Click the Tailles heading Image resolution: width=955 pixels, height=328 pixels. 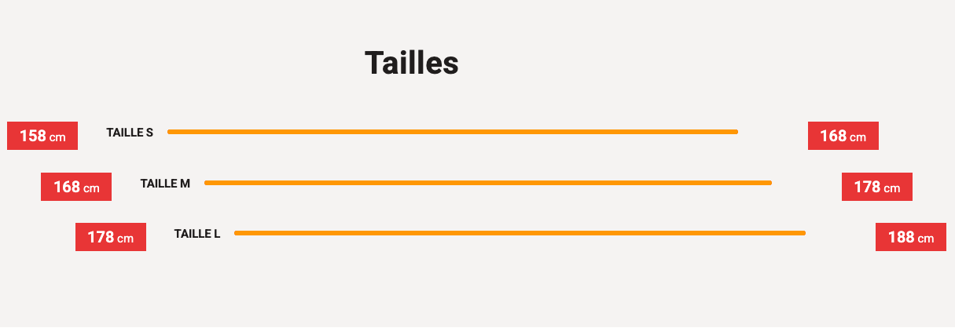[411, 63]
